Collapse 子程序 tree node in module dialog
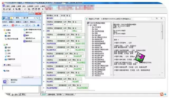This screenshot has height=98, width=169. (88, 25)
